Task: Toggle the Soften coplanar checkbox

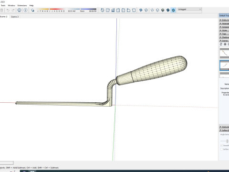Action: click(x=221, y=150)
